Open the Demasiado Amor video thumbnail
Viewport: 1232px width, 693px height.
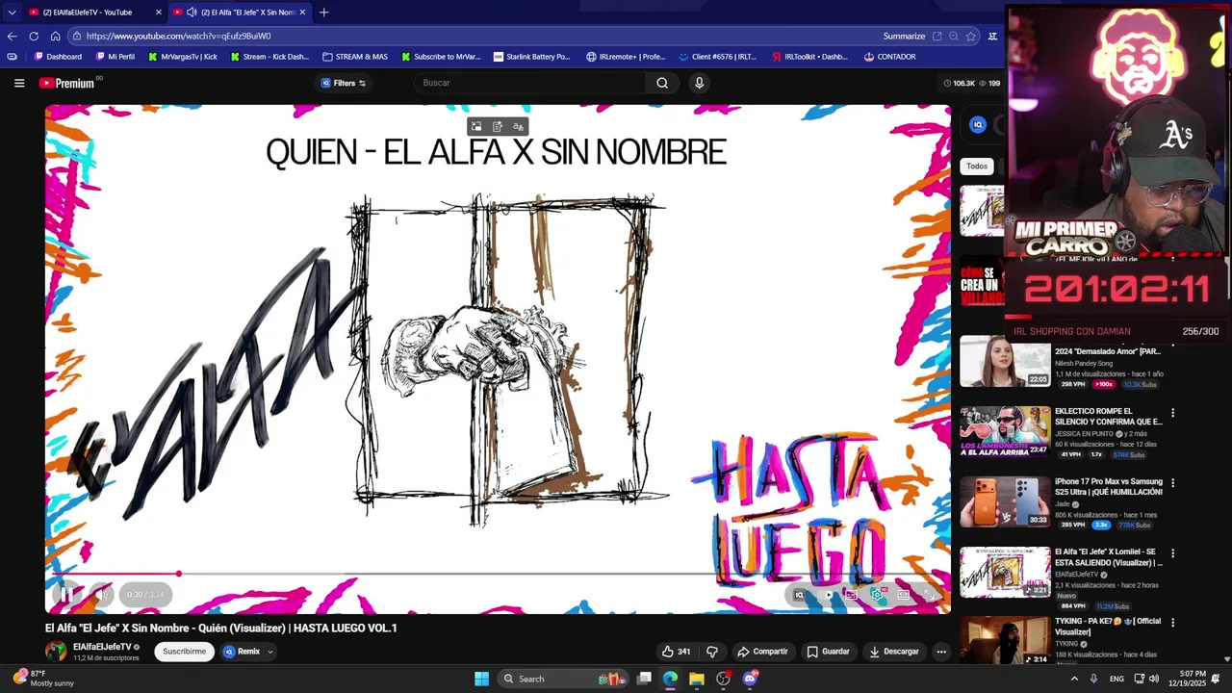(x=1005, y=361)
